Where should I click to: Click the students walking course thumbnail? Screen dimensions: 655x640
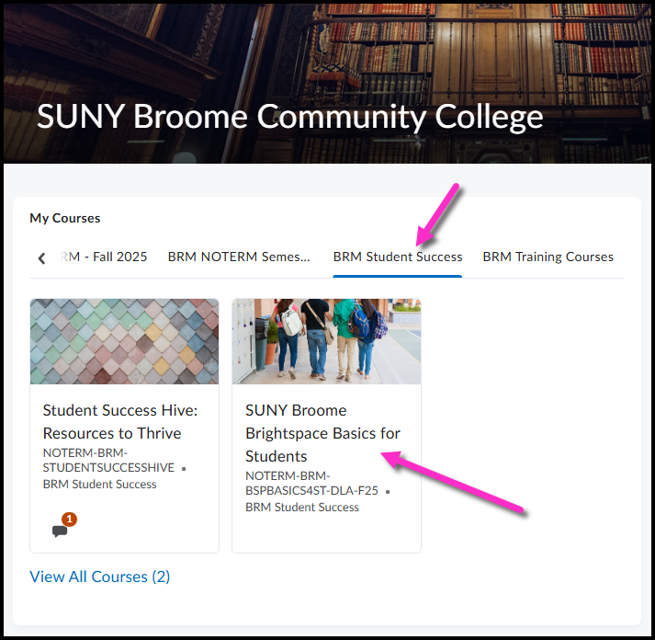pyautogui.click(x=326, y=341)
